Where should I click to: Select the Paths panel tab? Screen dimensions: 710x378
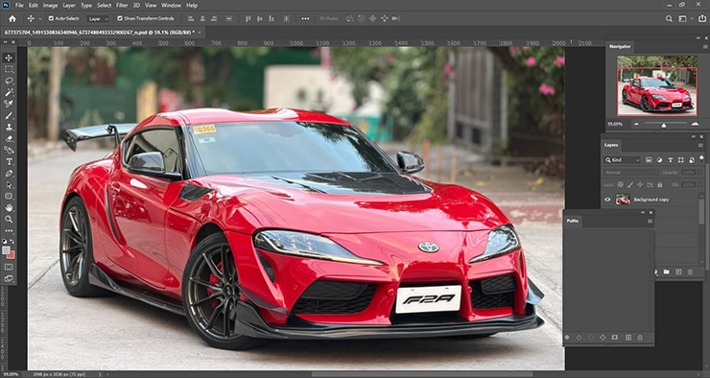573,221
